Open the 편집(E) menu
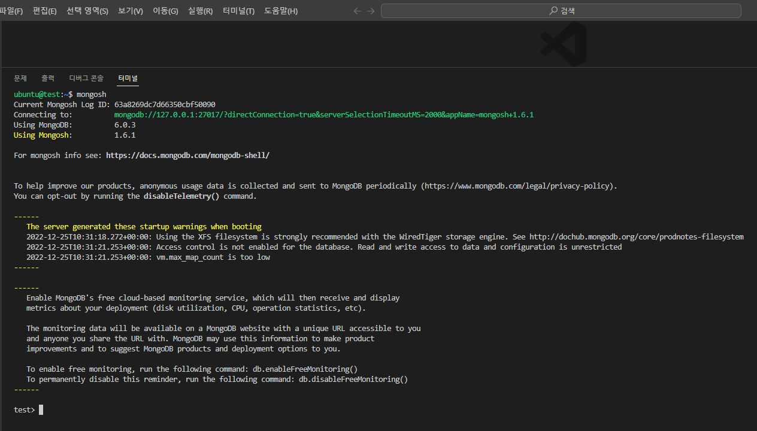Screen dimensions: 757x431 (x=44, y=11)
